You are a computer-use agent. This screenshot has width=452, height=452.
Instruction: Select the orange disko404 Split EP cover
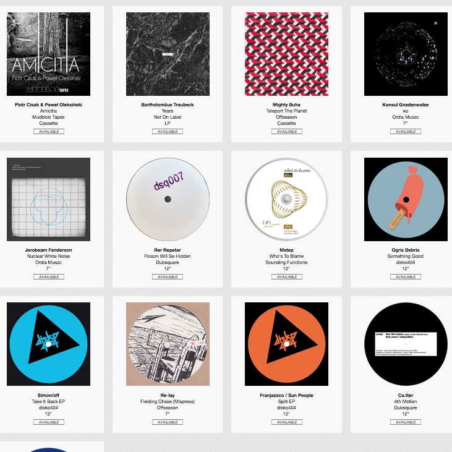click(x=286, y=344)
